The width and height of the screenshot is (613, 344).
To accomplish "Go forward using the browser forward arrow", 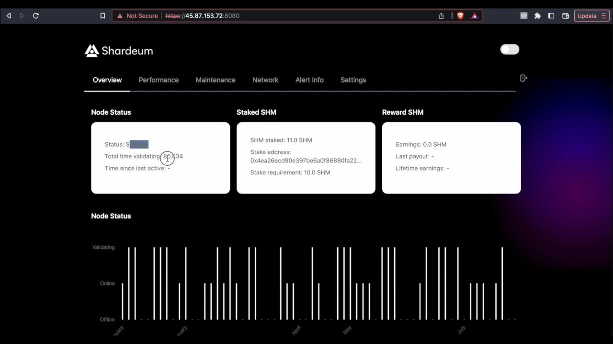I will point(22,16).
